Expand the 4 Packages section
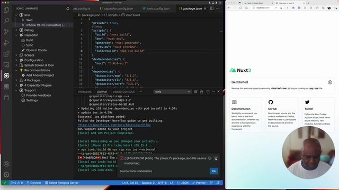339x190 pixels. point(16,80)
